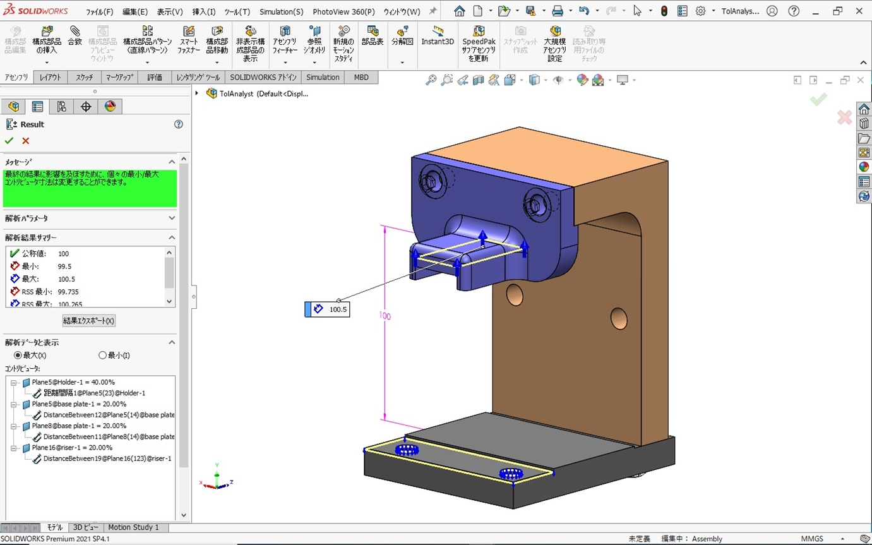Click 非表示構成部品の表示 tool

[250, 44]
